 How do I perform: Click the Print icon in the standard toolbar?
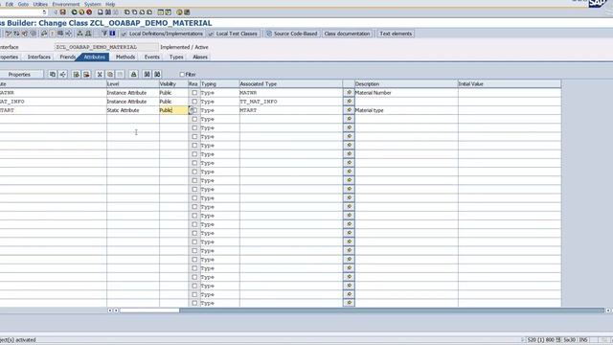(100, 12)
